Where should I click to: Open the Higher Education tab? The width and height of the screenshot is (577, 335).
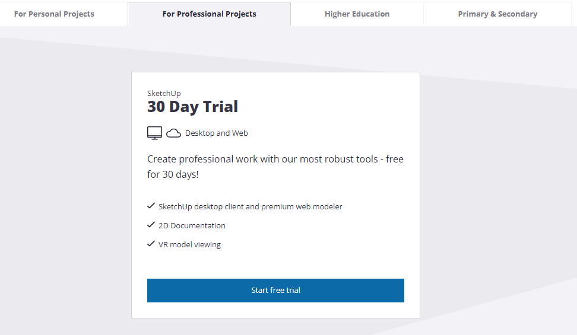click(x=357, y=14)
